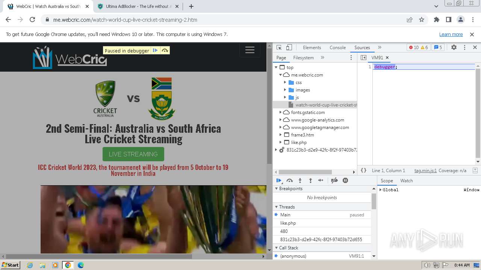The width and height of the screenshot is (481, 270).
Task: Select the (anonymous) call stack frame
Action: (x=322, y=256)
